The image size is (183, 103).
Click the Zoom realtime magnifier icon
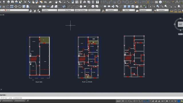click(x=60, y=2)
